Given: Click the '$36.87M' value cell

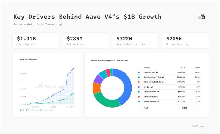Looking at the screenshot, I should click(182, 97).
